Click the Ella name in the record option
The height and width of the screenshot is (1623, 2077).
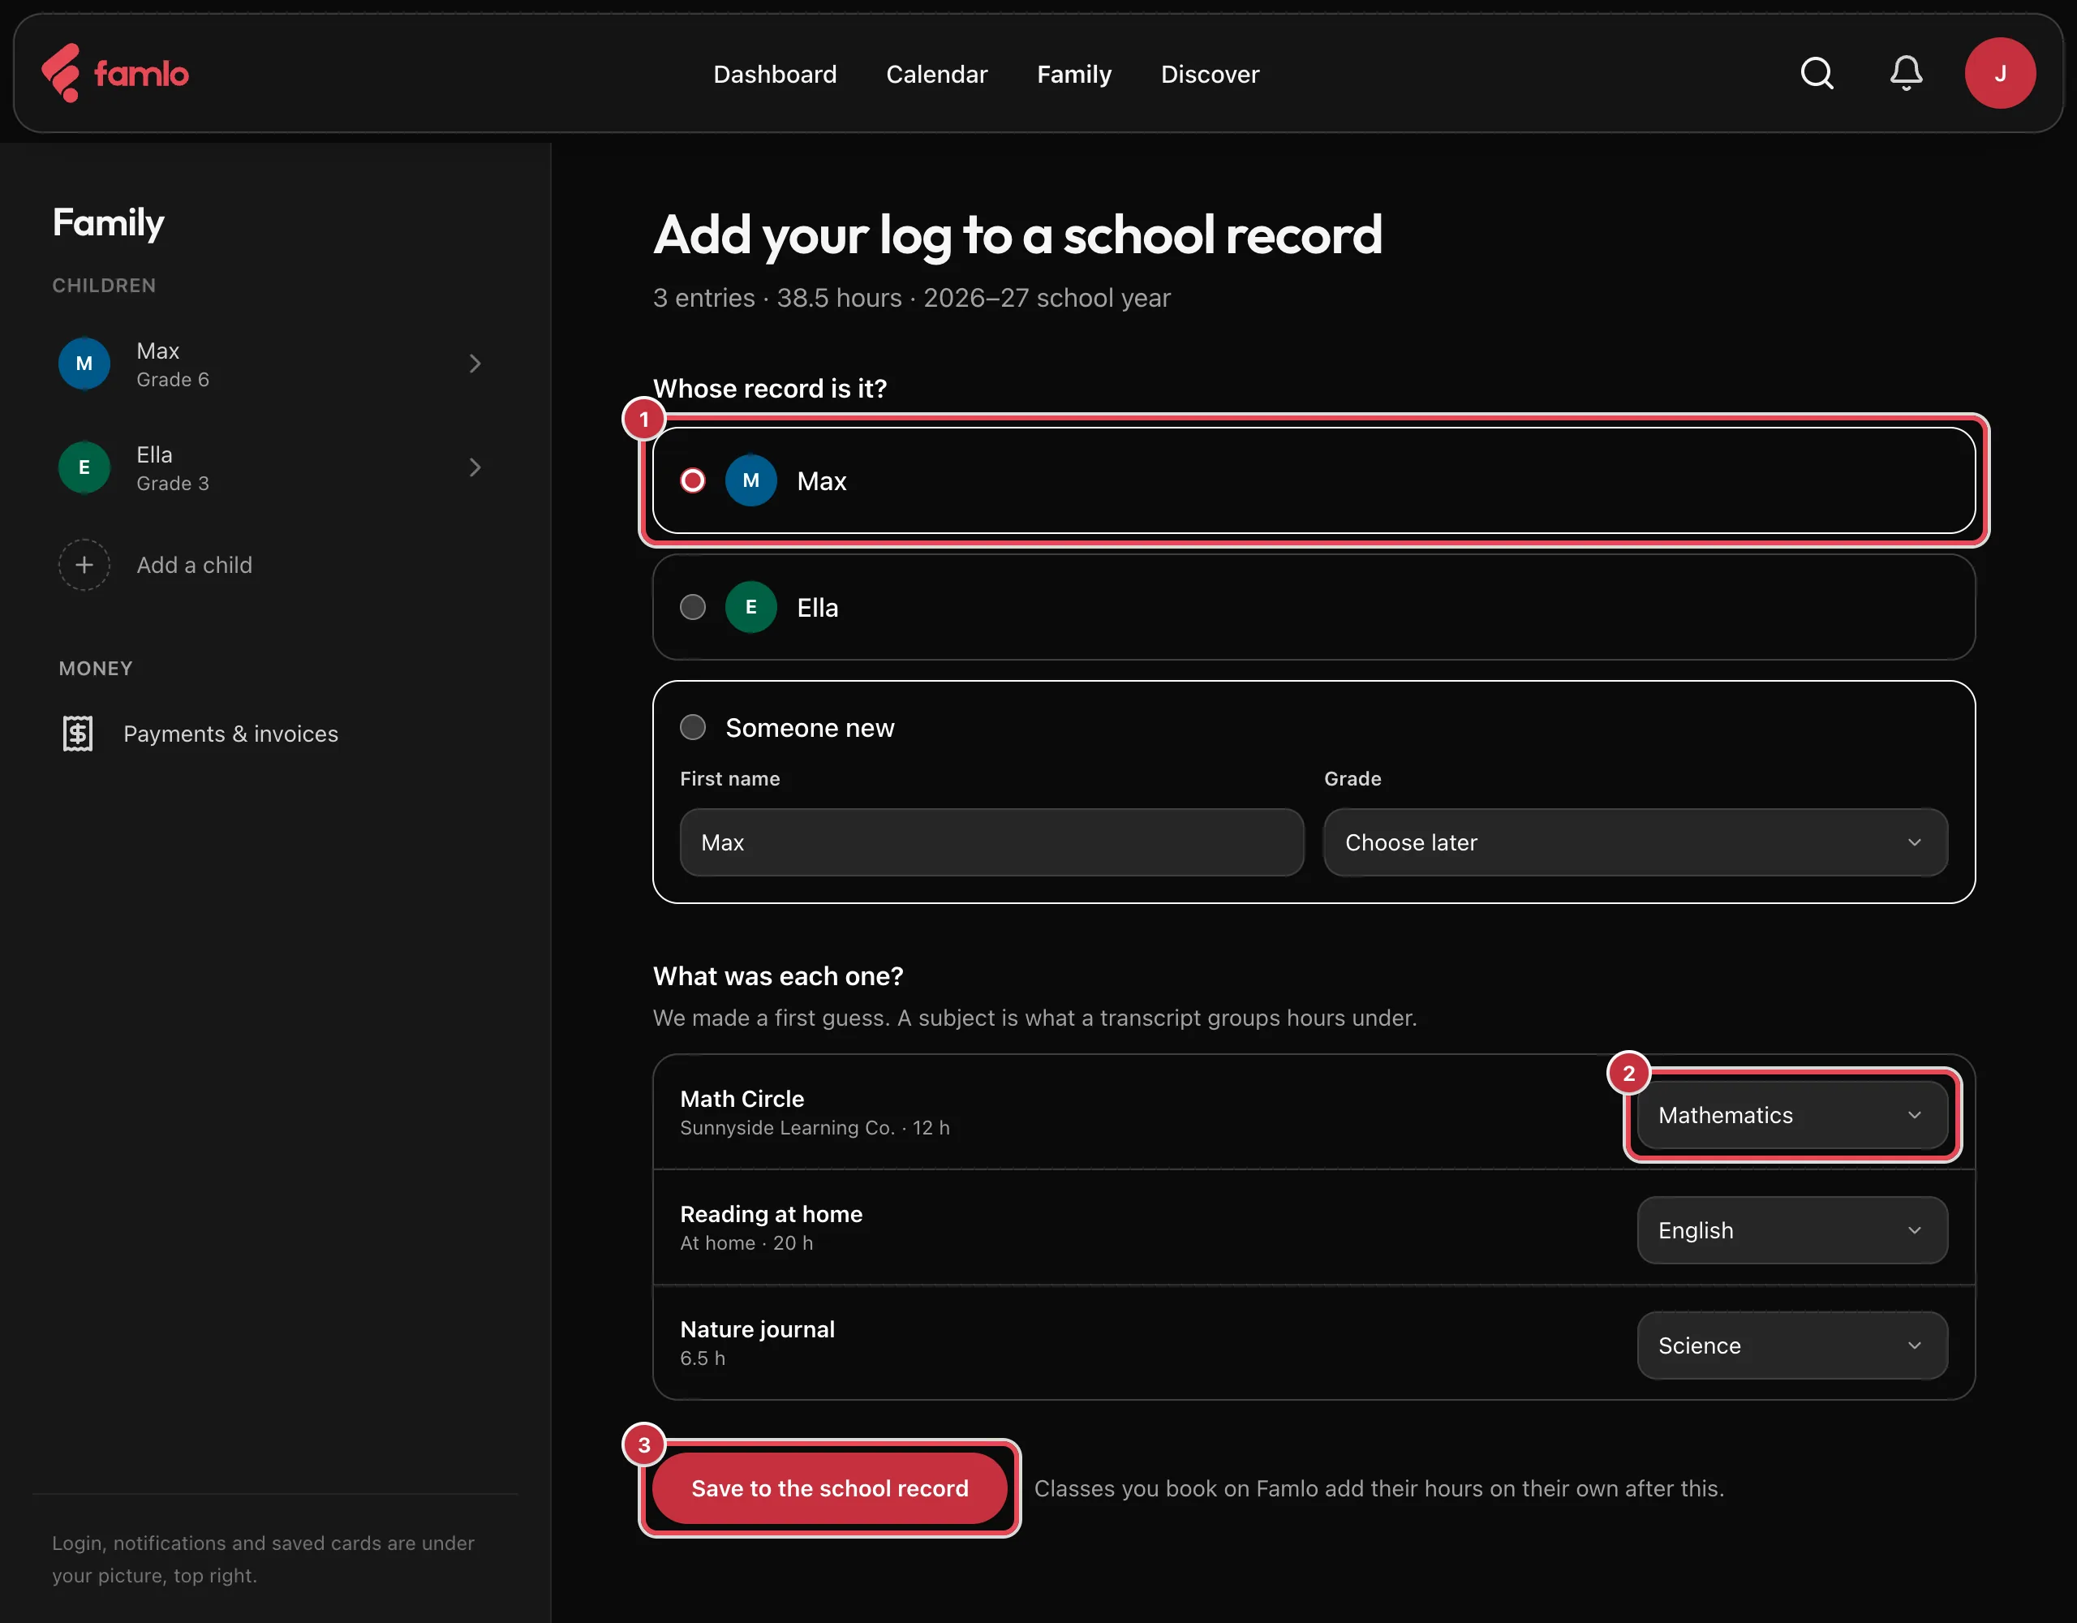click(x=817, y=608)
